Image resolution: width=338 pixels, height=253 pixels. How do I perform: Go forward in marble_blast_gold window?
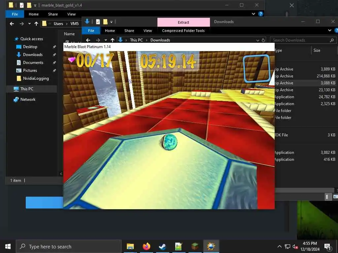point(21,24)
